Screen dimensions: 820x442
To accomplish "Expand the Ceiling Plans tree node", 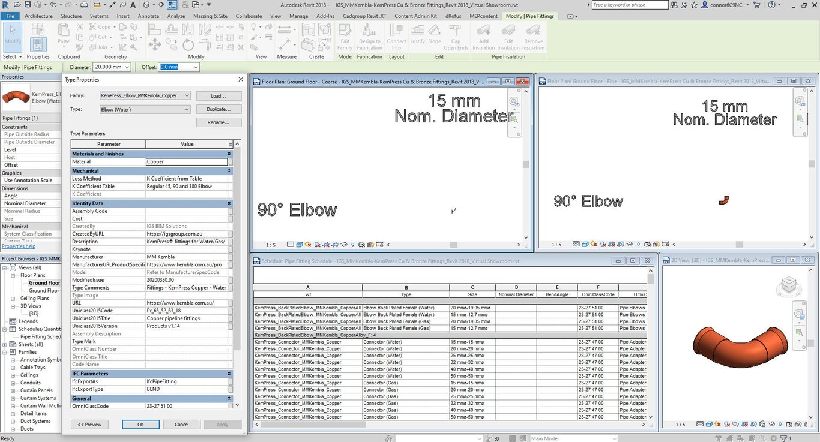I will point(13,298).
